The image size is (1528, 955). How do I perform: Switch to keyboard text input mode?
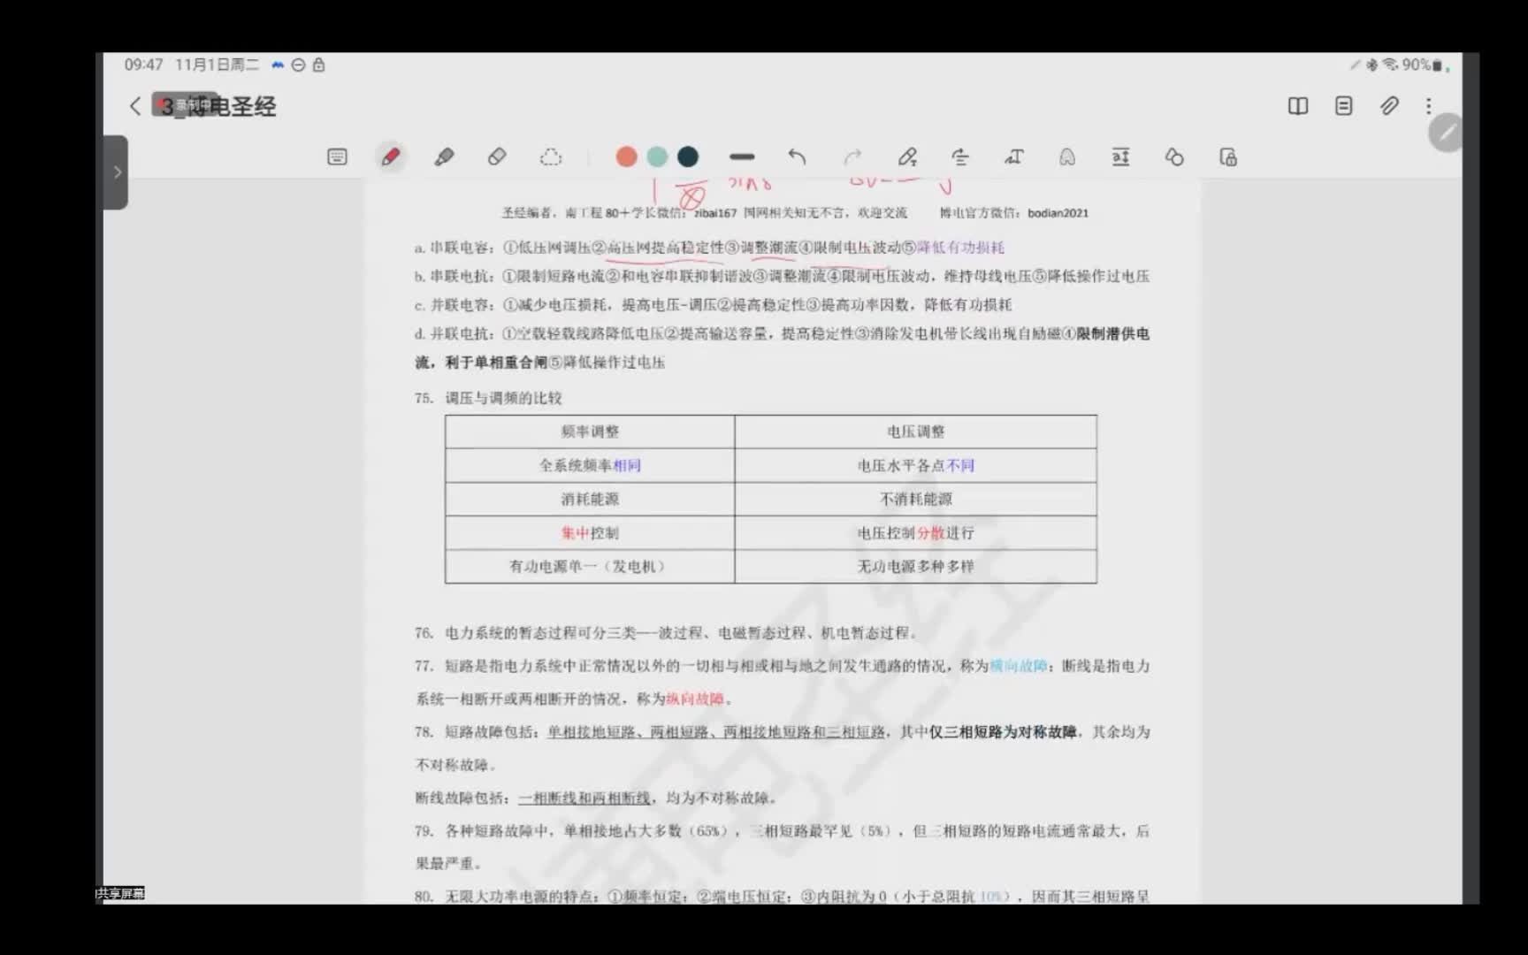(337, 157)
